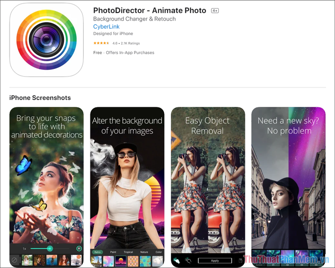335x268 pixels.
Task: Click the 4+ age rating badge
Action: [x=215, y=11]
